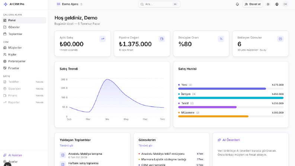This screenshot has height=166, width=295.
Task: Click the Teklif funnel progress bar
Action: [x=231, y=107]
